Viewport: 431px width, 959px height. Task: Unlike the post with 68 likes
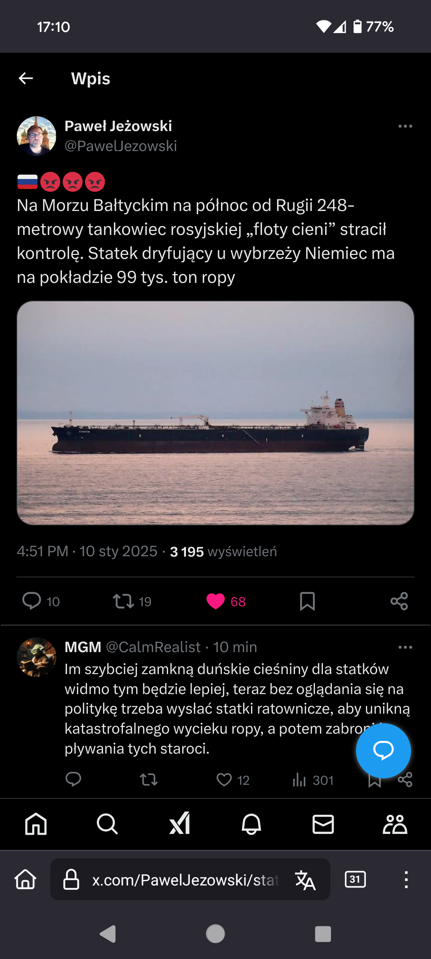click(215, 601)
